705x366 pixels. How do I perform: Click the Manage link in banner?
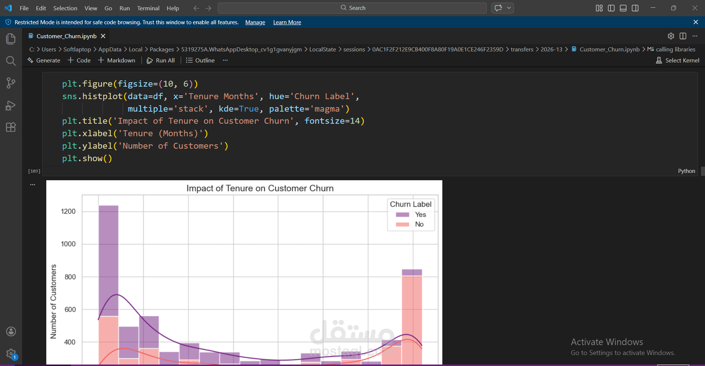255,22
